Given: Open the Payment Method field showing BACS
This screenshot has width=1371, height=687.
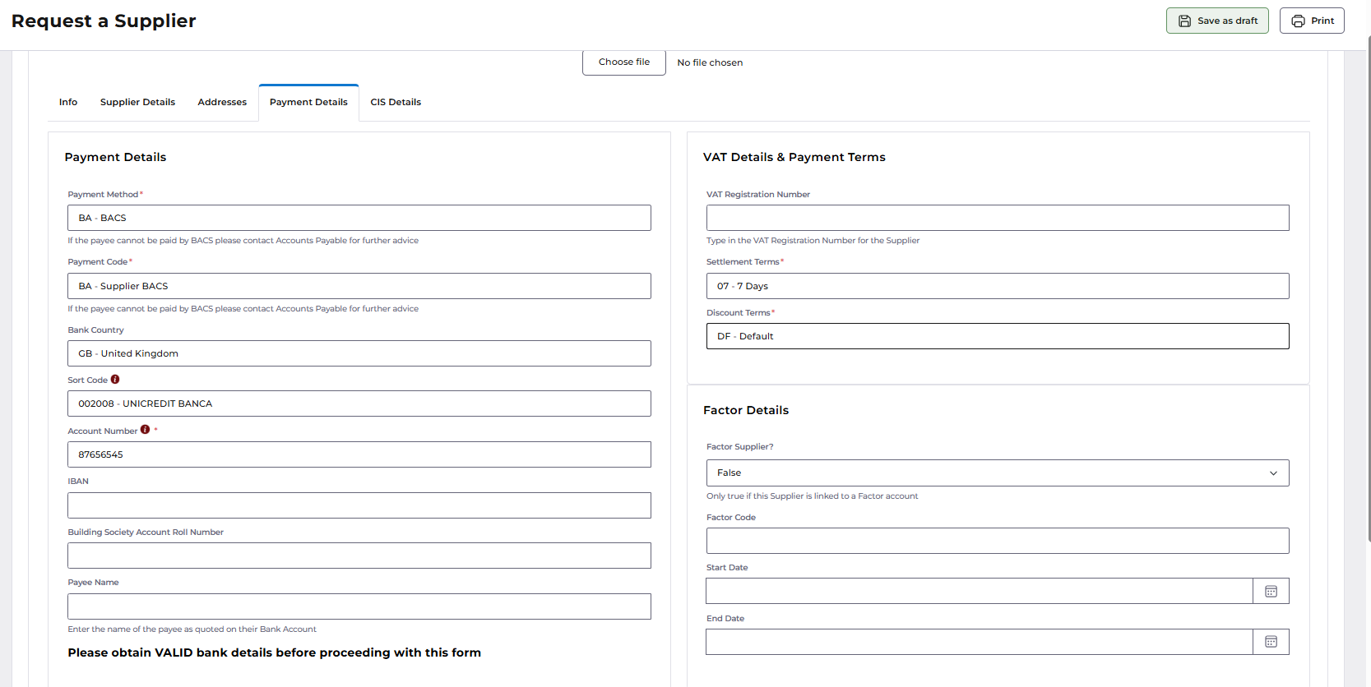Looking at the screenshot, I should point(359,218).
